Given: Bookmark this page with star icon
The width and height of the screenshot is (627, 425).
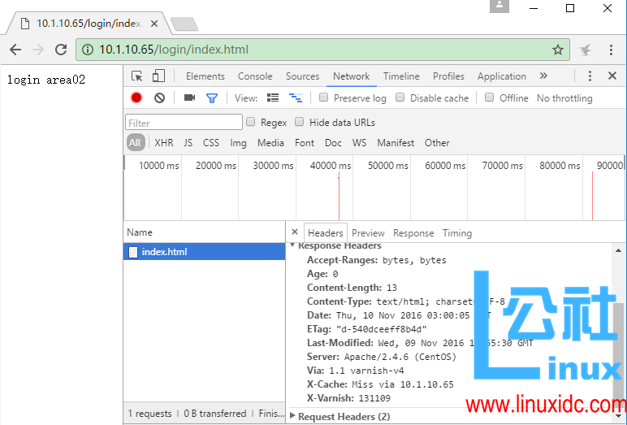Looking at the screenshot, I should [558, 50].
